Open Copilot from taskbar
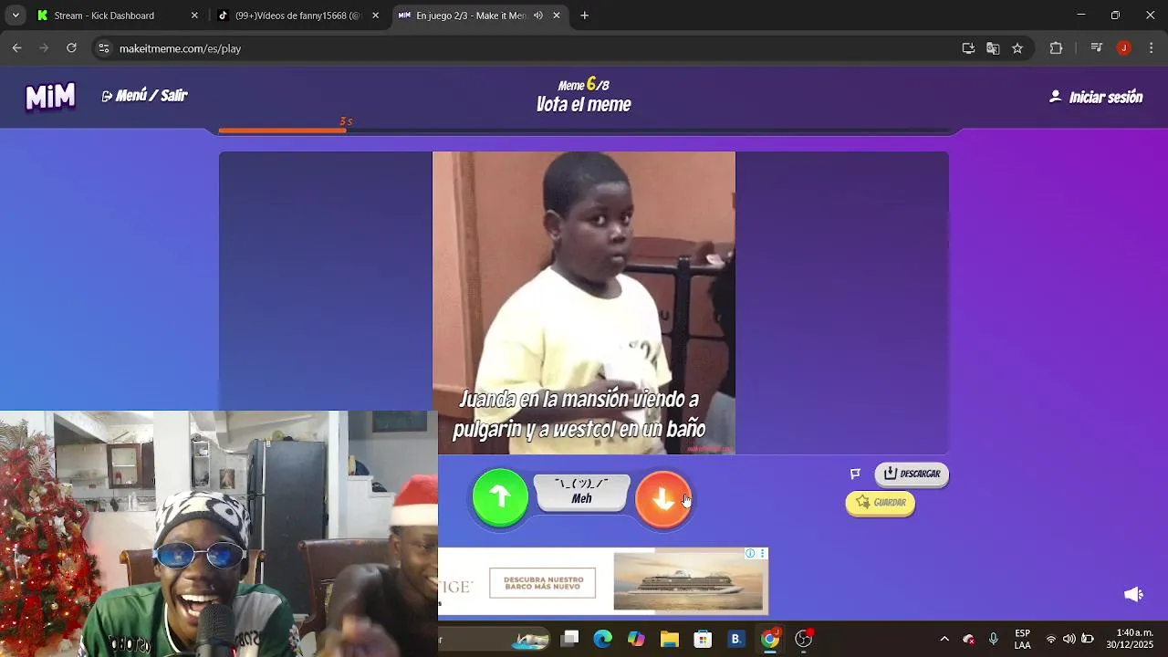 636,639
